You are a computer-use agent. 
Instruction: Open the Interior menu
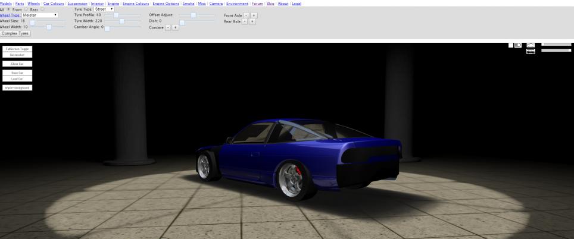tap(98, 4)
